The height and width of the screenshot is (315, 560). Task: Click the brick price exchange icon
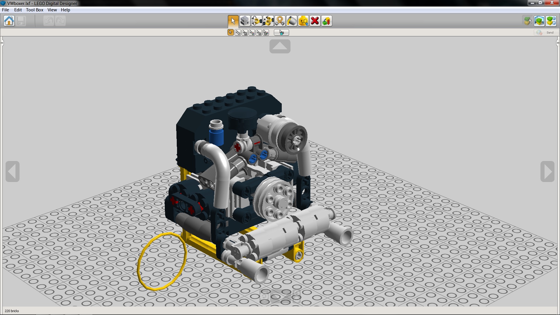click(326, 21)
